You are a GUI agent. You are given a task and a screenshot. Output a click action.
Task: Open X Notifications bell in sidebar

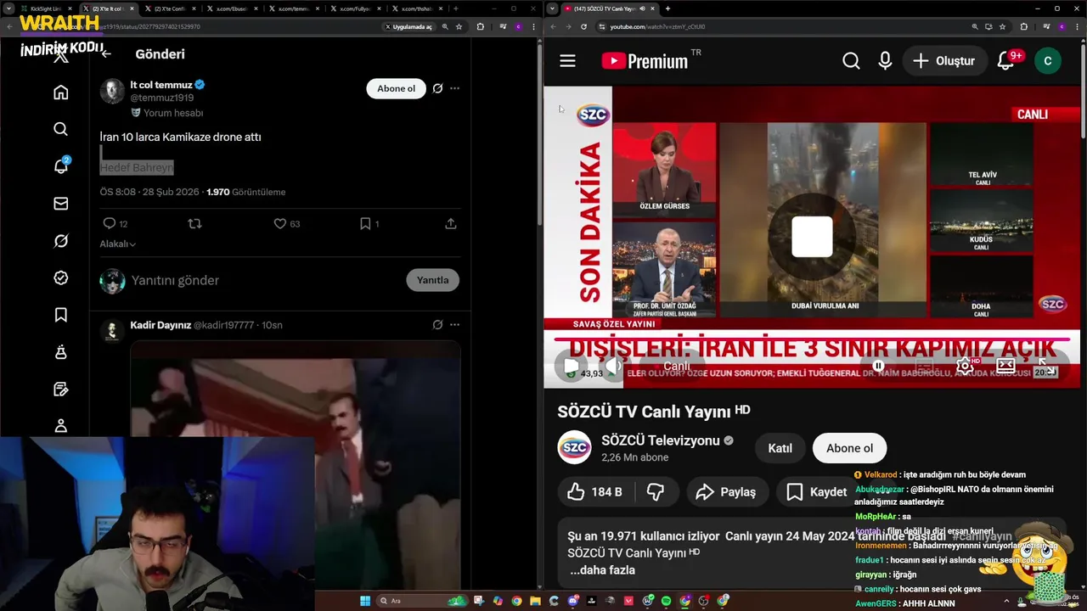(61, 165)
